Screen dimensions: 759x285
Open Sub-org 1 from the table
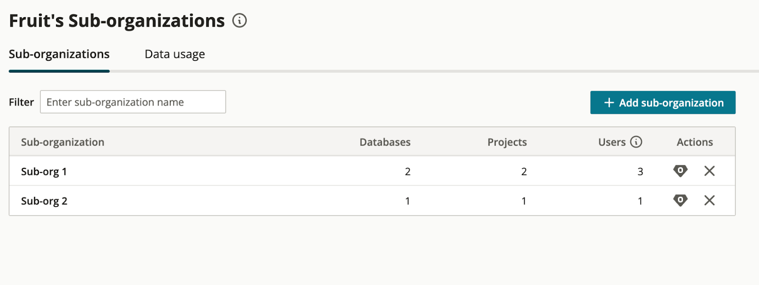click(44, 171)
